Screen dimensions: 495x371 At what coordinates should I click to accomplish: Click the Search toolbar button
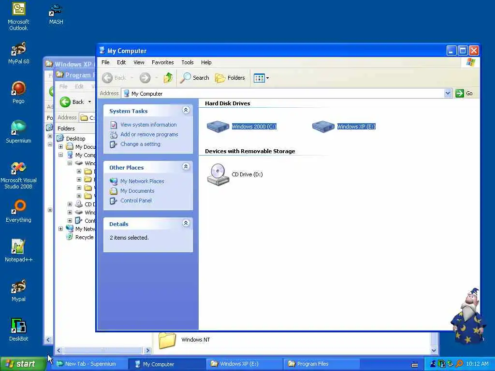tap(194, 78)
